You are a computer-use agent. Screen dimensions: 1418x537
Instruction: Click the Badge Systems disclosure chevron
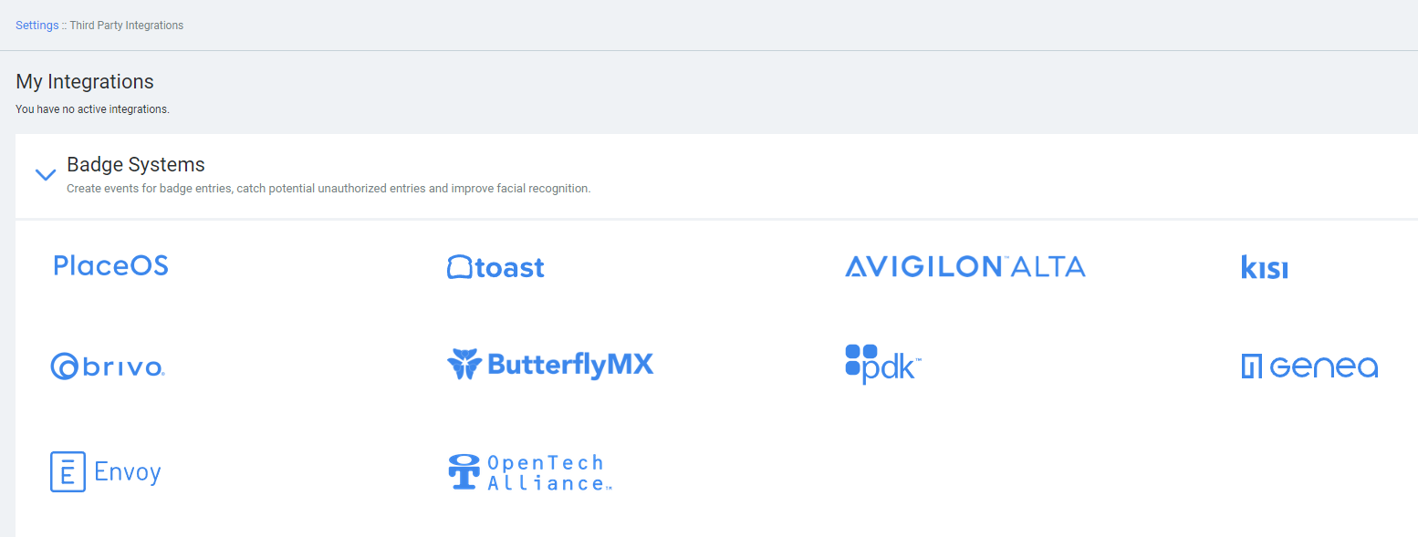point(45,173)
